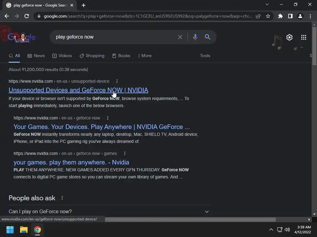The image size is (317, 237).
Task: Open the Chrome three-dot menu
Action: (x=310, y=16)
